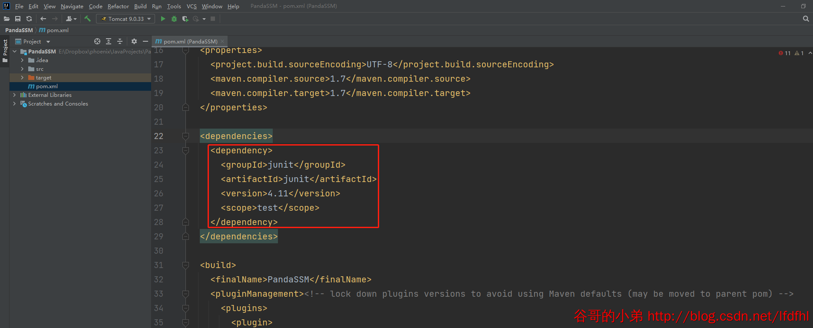Viewport: 813px width, 328px height.
Task: Click line number 27 in the gutter
Action: (159, 208)
